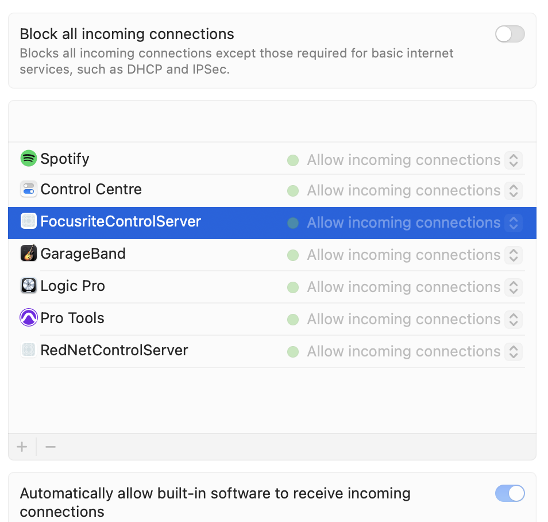Click the RedNetControlServer connection stepper
The height and width of the screenshot is (522, 548).
coord(514,351)
